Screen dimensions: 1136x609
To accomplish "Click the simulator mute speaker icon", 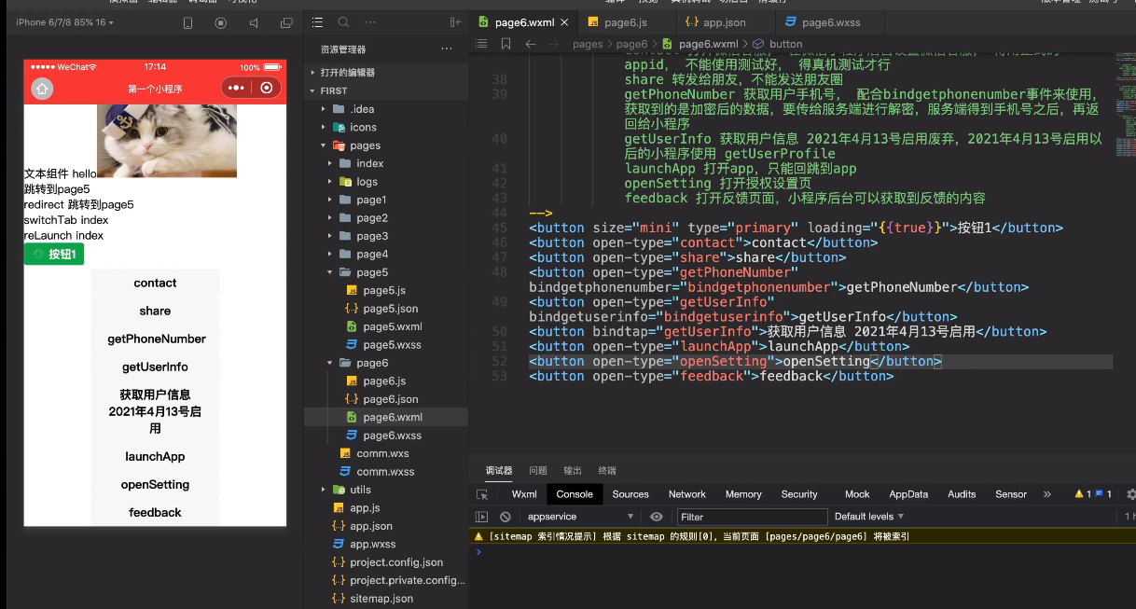I will (253, 22).
